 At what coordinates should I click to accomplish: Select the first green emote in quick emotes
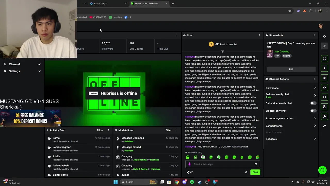click(x=188, y=157)
